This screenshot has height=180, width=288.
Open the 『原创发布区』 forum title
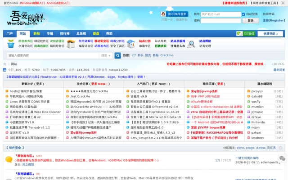click(25, 156)
